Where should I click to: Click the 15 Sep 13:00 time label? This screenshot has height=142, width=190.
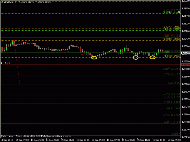(x=159, y=140)
